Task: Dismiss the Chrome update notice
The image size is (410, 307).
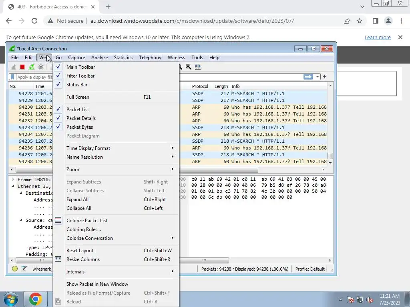Action: [400, 37]
